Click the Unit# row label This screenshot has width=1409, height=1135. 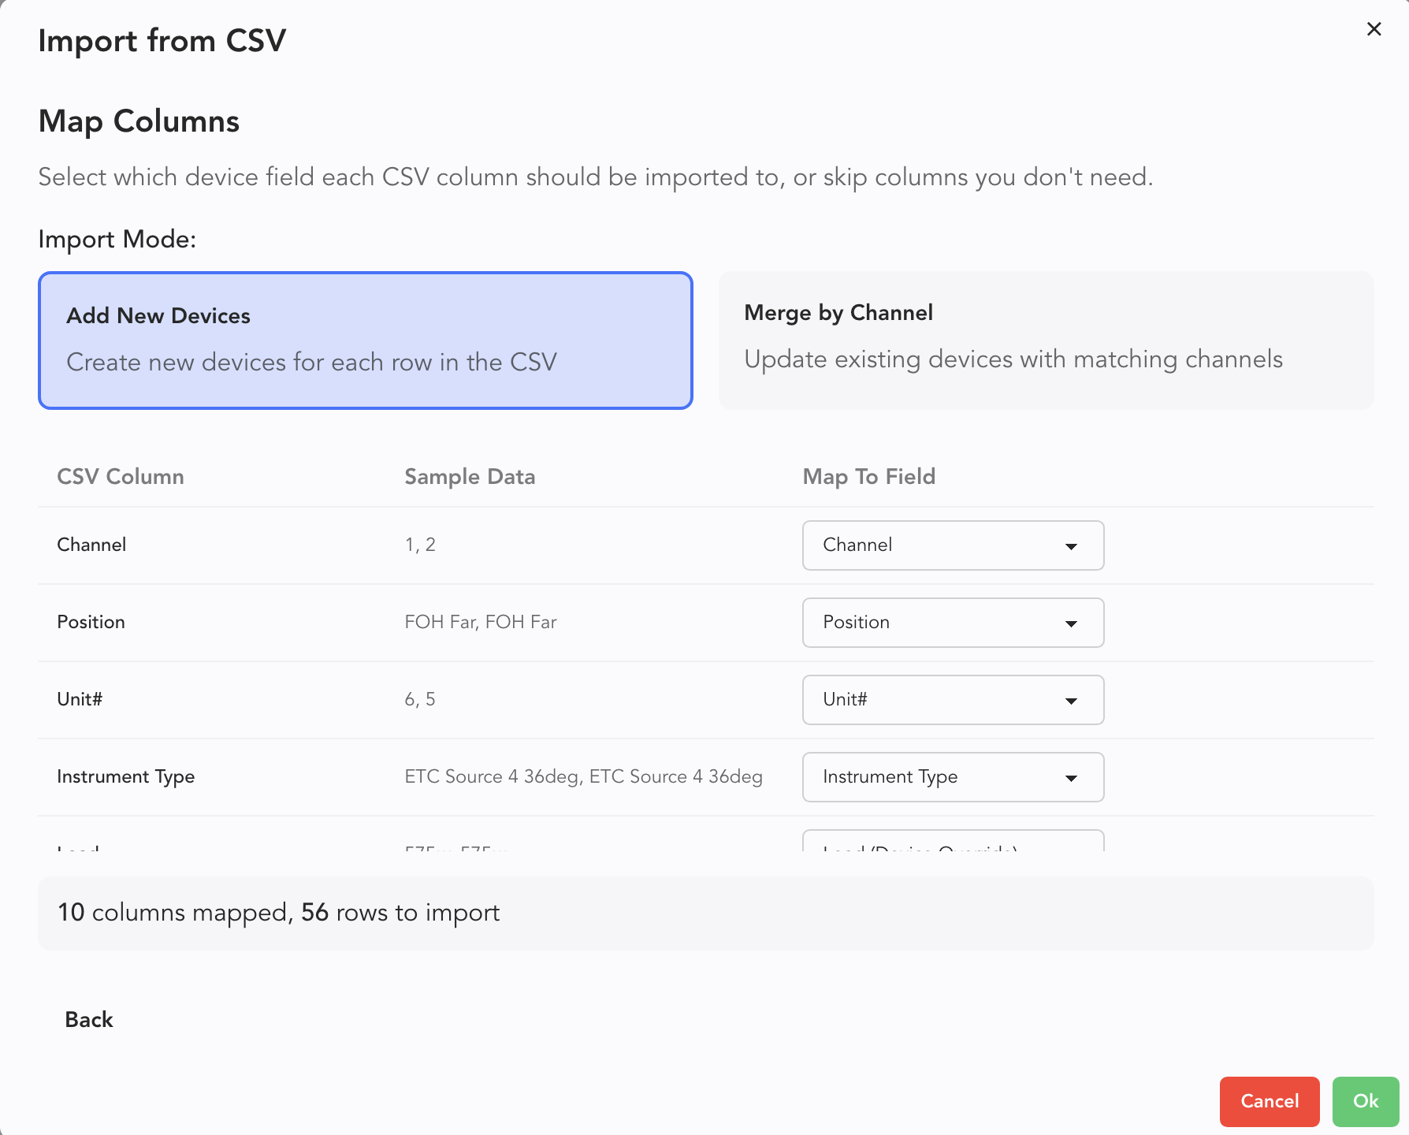tap(80, 700)
